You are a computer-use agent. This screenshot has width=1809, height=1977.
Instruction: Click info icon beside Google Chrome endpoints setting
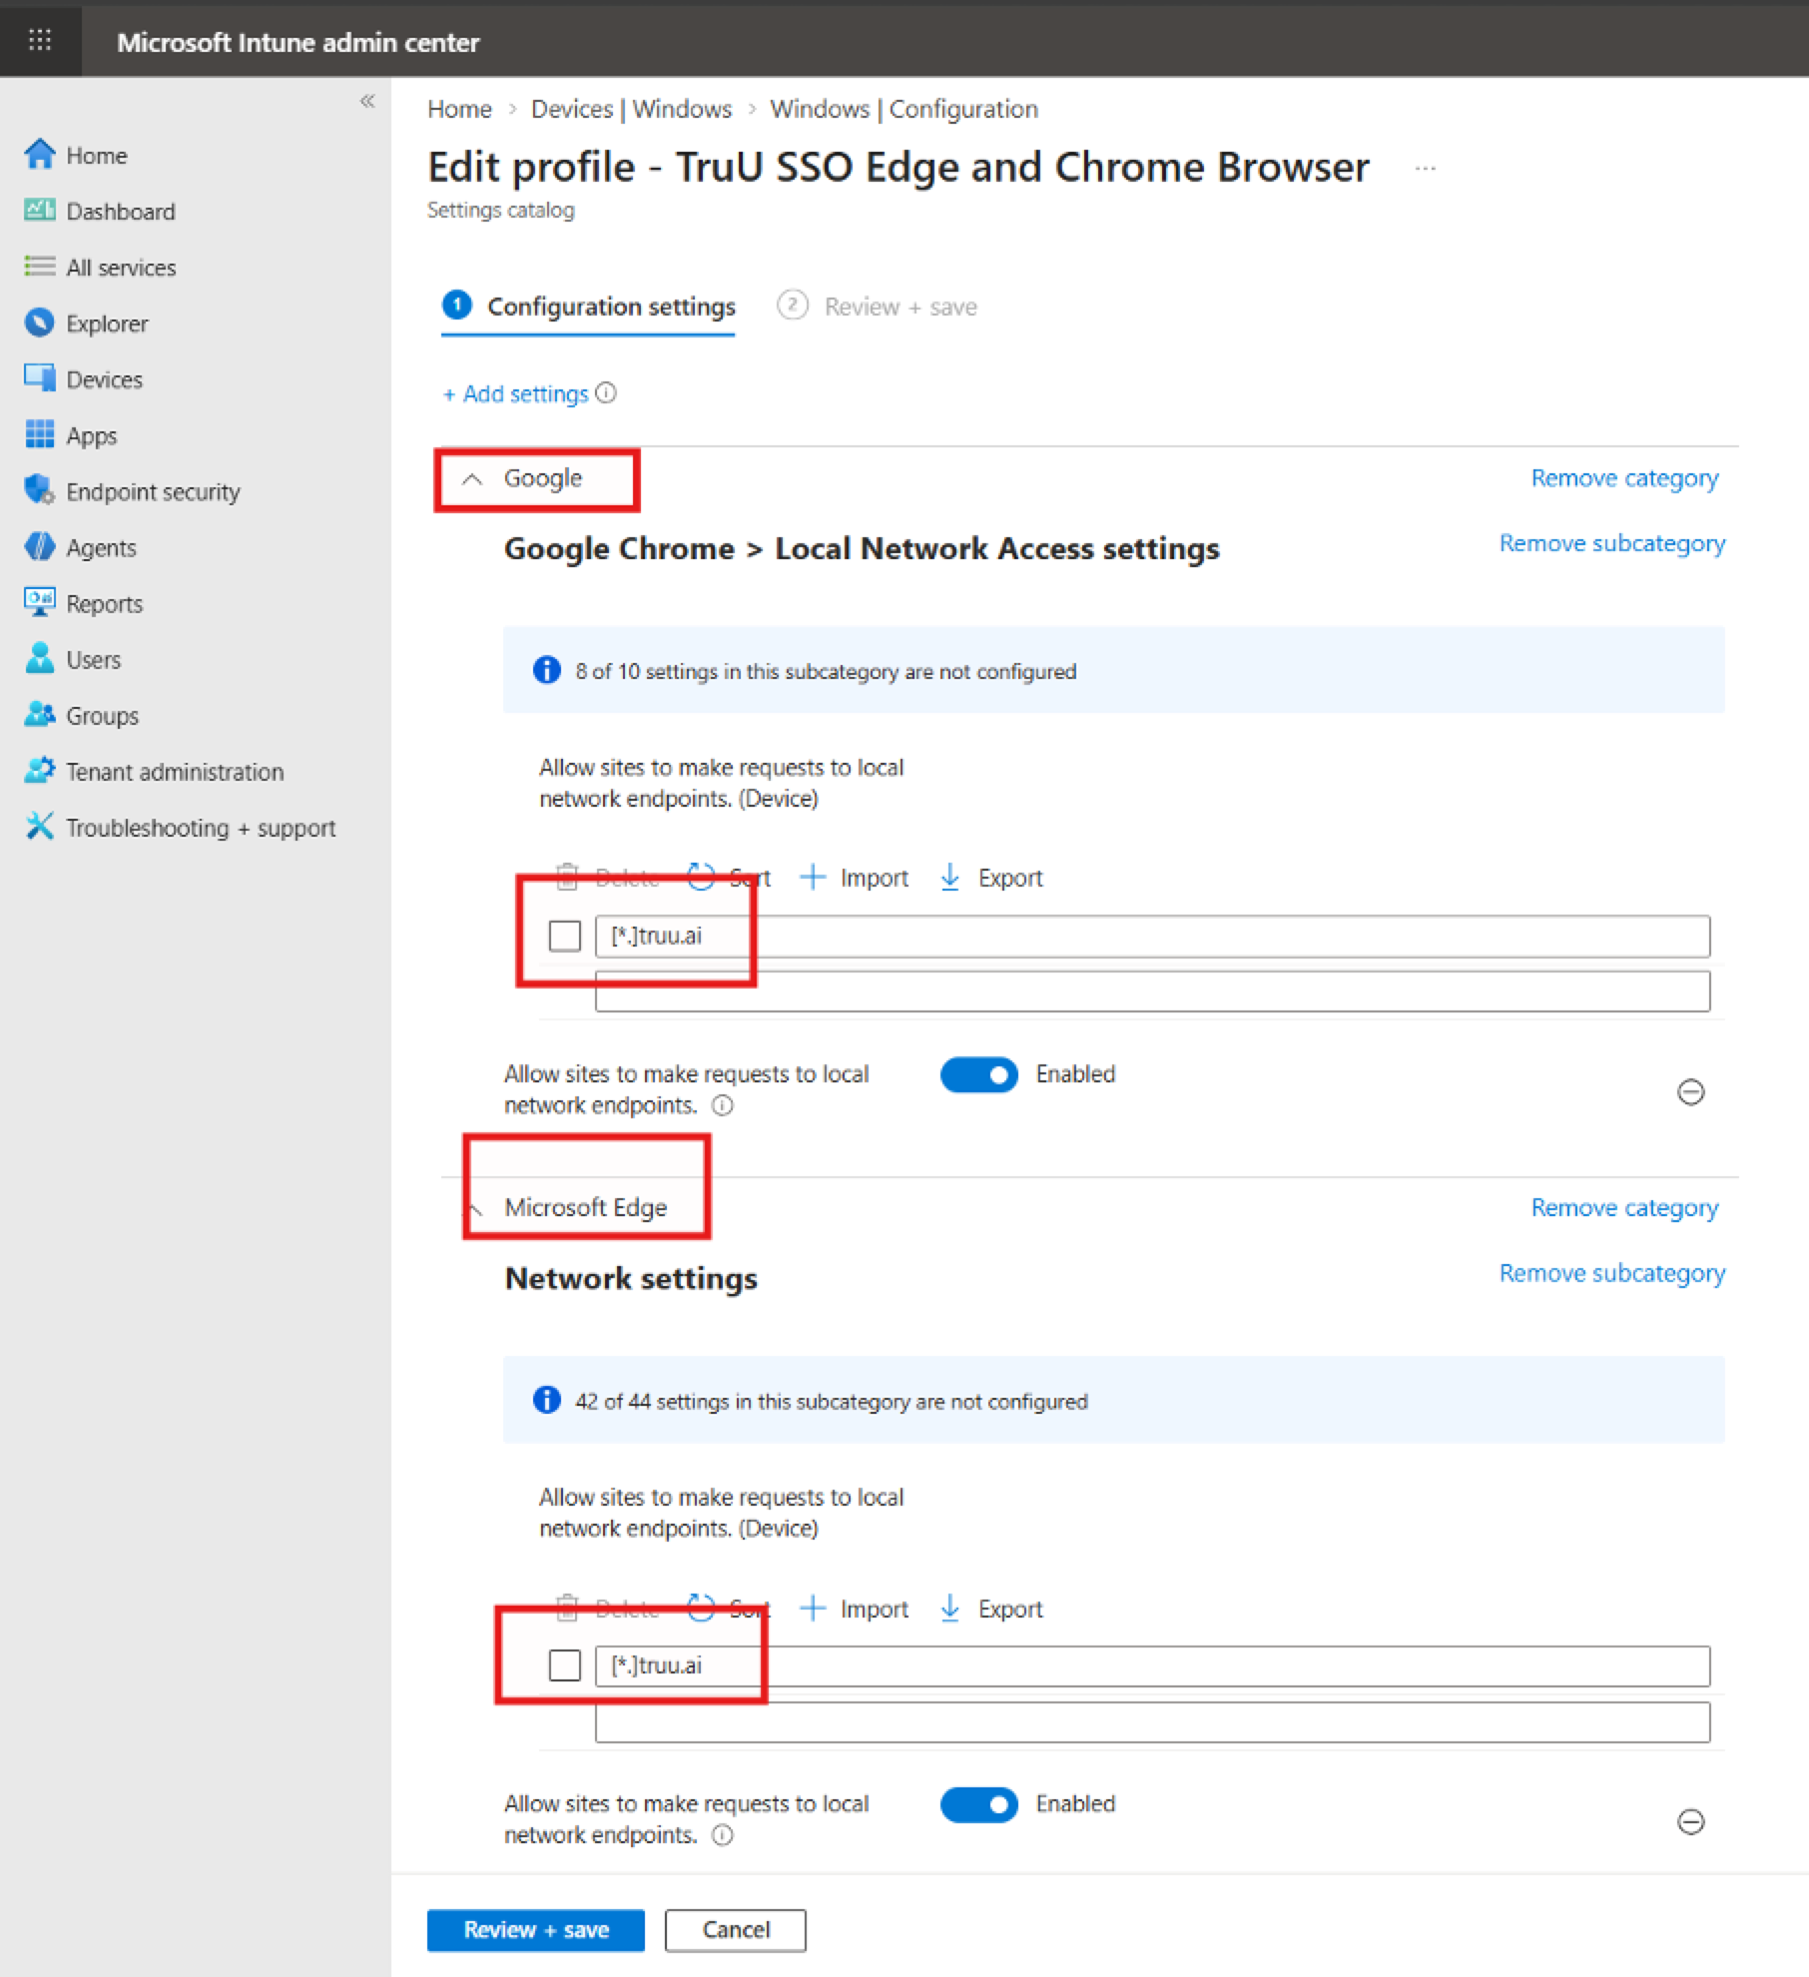pos(723,1105)
